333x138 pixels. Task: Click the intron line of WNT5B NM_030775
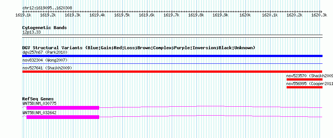[211, 107]
